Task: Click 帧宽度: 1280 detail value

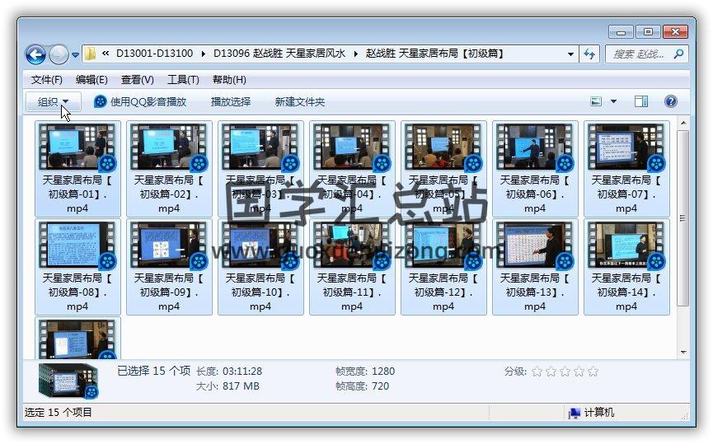Action: coord(365,372)
